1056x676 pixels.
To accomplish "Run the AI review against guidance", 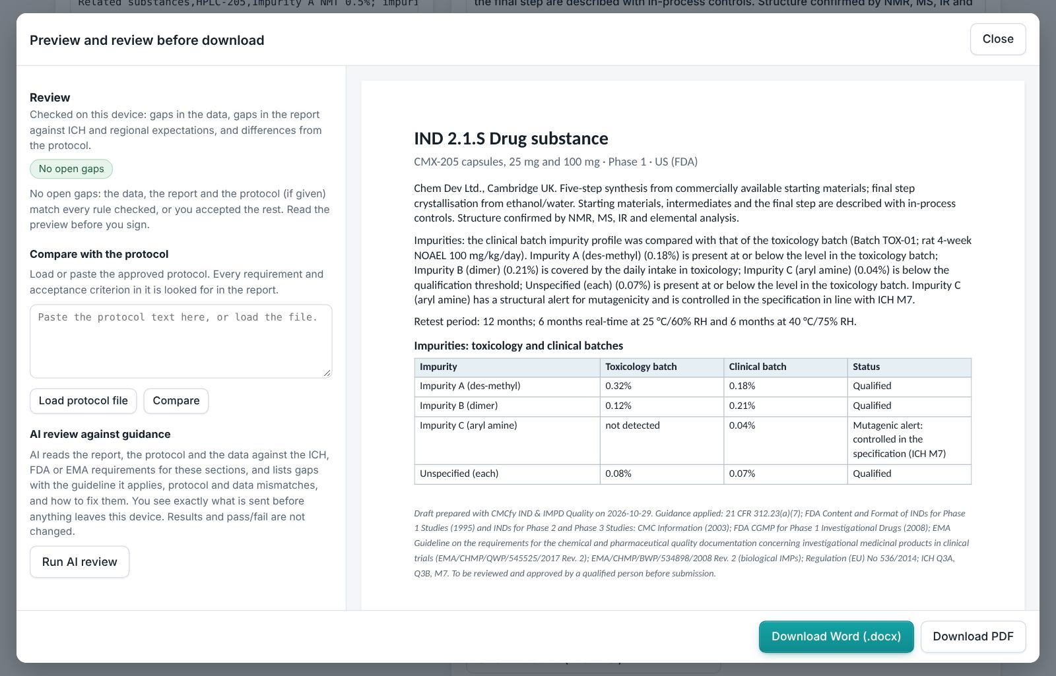I will click(79, 562).
